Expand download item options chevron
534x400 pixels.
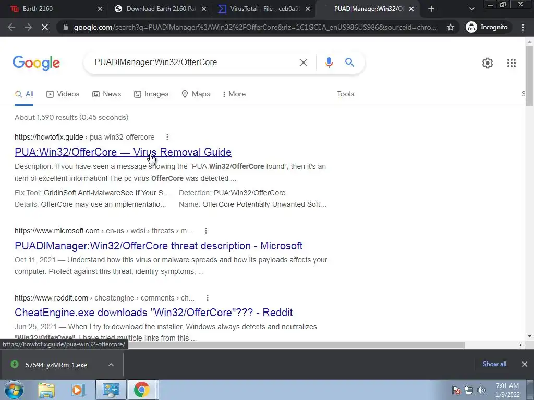pos(111,365)
